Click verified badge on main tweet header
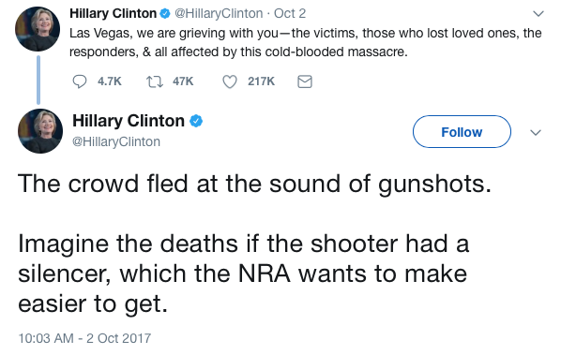 [x=196, y=121]
